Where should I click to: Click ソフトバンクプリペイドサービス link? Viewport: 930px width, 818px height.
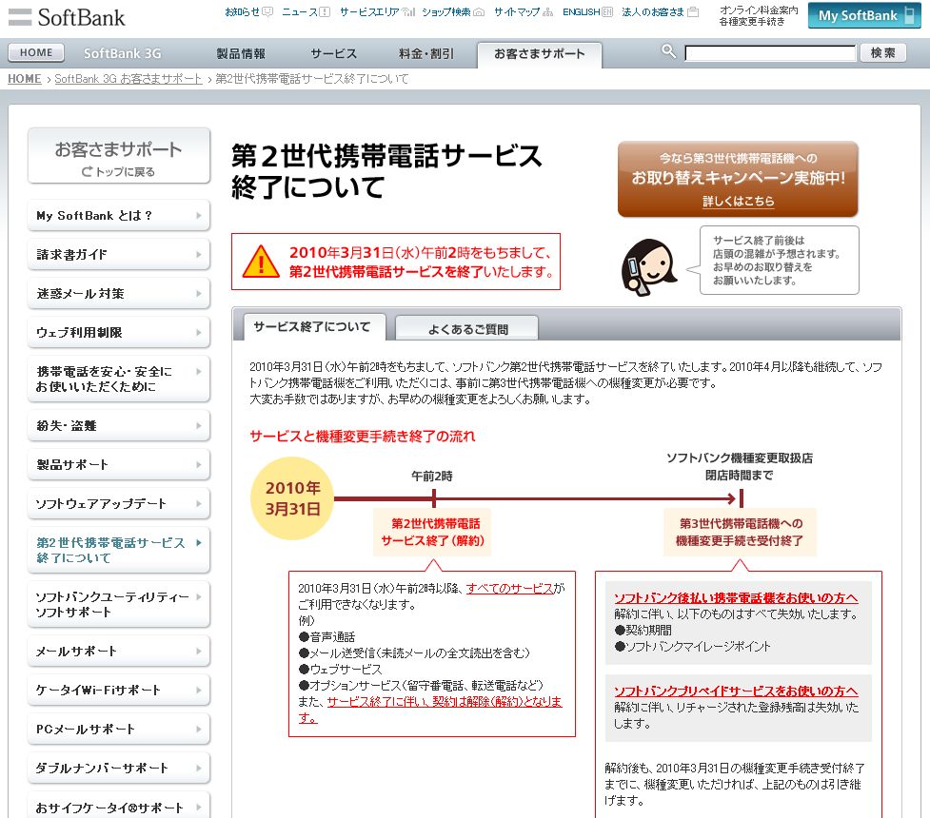point(736,691)
